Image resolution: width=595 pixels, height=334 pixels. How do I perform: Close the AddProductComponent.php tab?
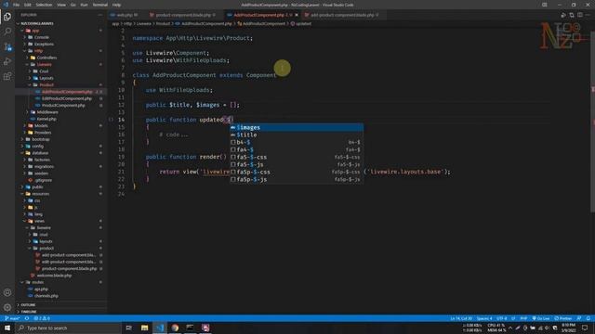tap(297, 15)
